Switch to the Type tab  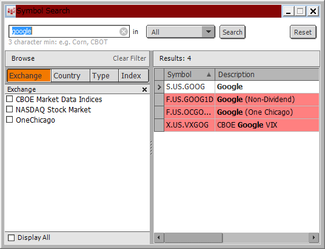click(x=104, y=75)
